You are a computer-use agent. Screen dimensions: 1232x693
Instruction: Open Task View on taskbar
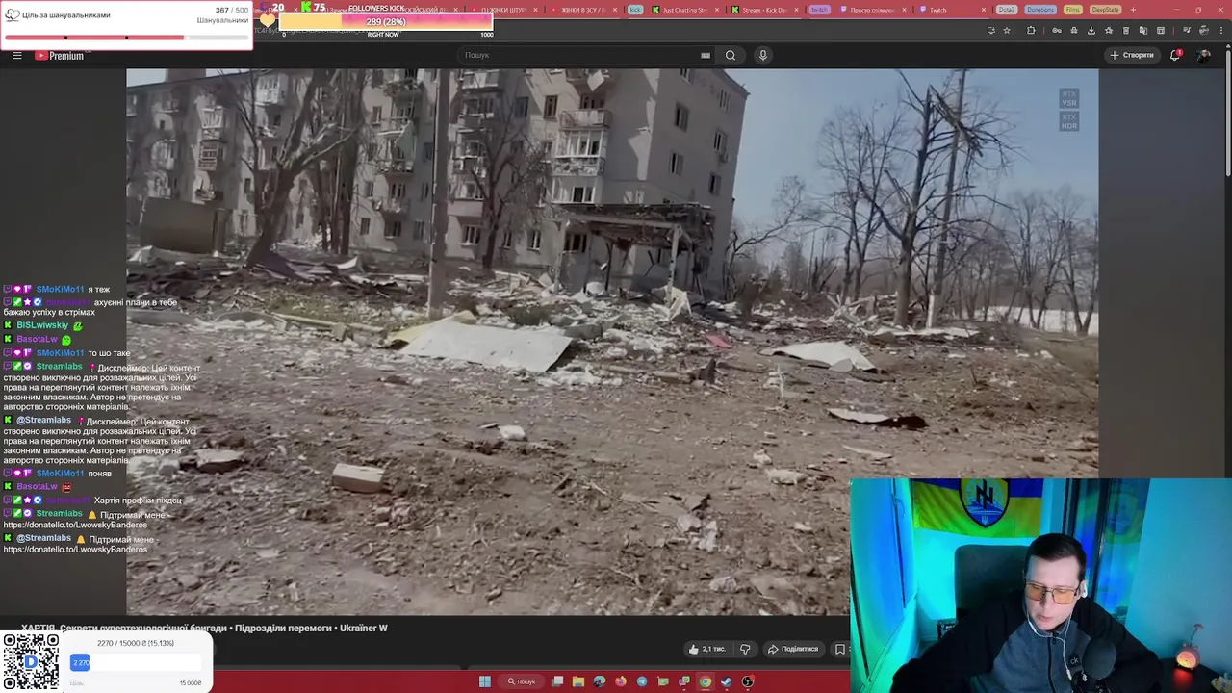click(557, 681)
